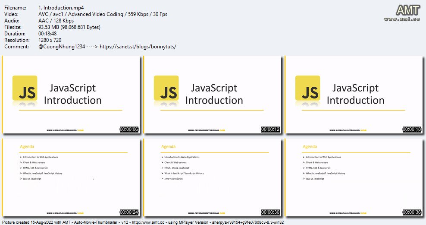Click 'Introduction to Web Applications' in the 00:00:36 frame
426x225 pixels.
click(323, 157)
